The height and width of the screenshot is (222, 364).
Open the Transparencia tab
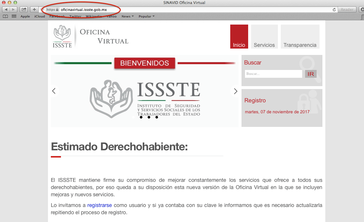[300, 36]
